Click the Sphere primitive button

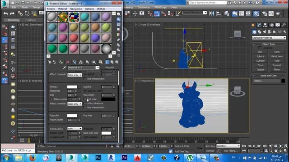[x=260, y=56]
